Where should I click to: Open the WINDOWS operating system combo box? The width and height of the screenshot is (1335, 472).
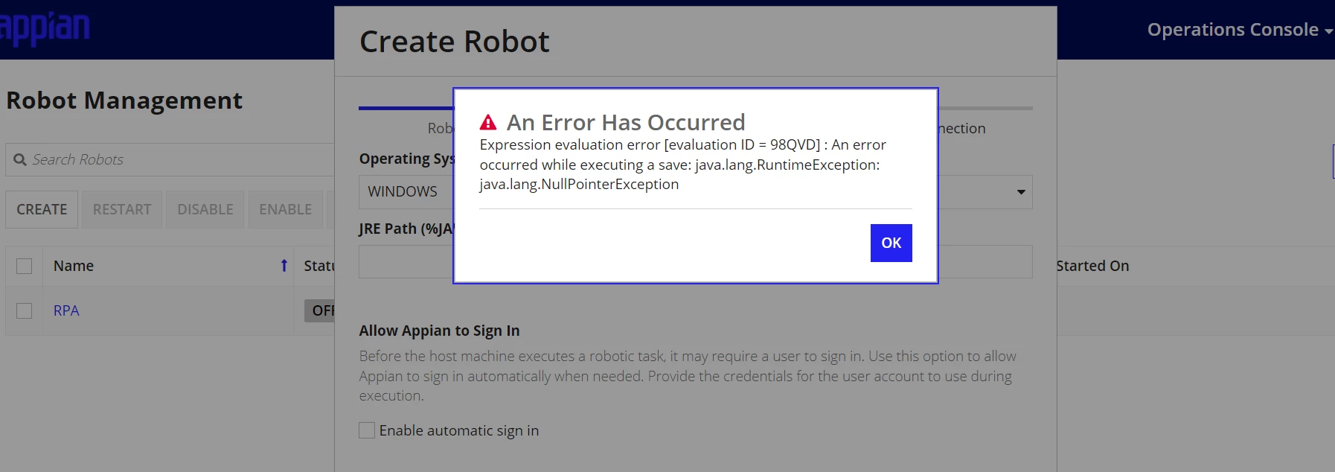tap(695, 192)
